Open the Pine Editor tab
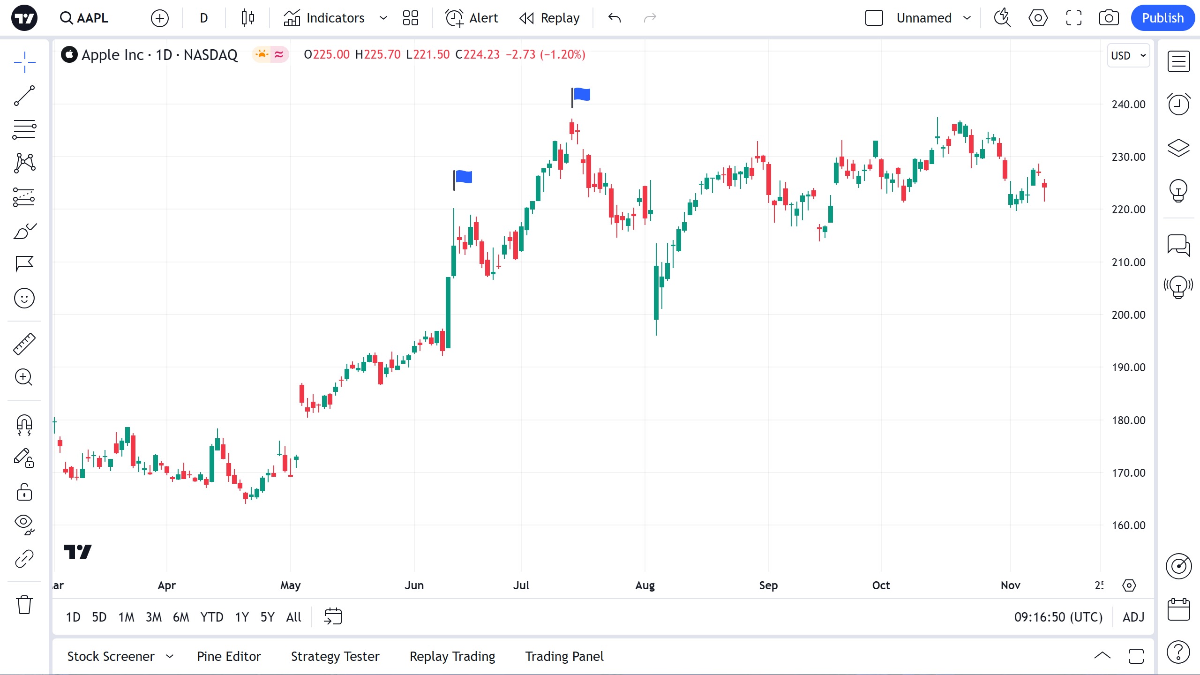Viewport: 1200px width, 675px height. coord(229,656)
